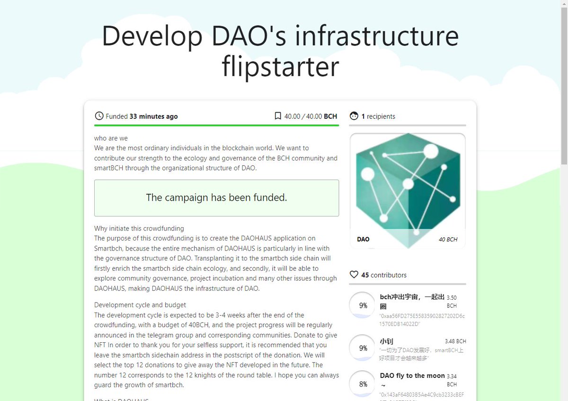
Task: Click contributor name 小钊
Action: pos(387,341)
